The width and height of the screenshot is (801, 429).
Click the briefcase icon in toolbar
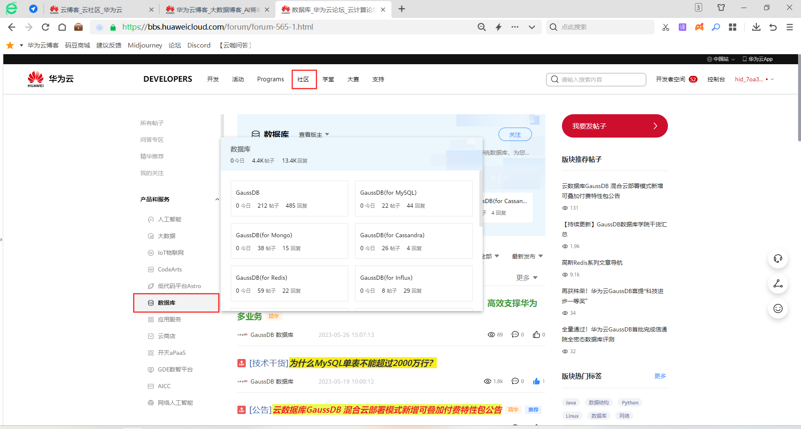pos(78,27)
